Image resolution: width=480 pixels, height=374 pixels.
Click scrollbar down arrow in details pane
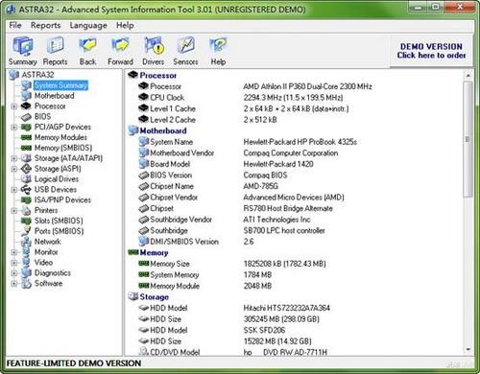click(468, 349)
